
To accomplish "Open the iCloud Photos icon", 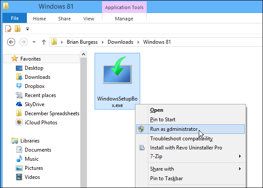I will 19,123.
